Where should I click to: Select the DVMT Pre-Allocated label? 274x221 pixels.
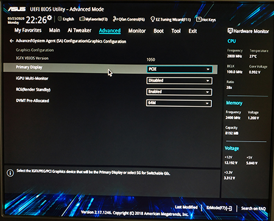point(32,101)
